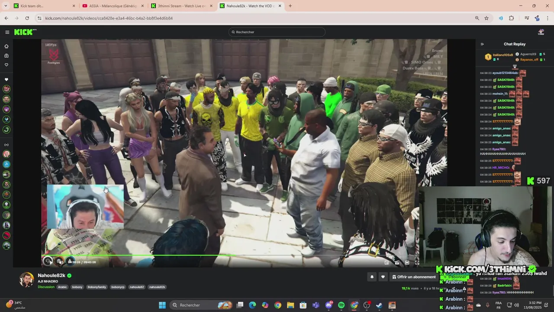
Task: Click AguerroX9 in gift leaderboard
Action: pyautogui.click(x=528, y=54)
